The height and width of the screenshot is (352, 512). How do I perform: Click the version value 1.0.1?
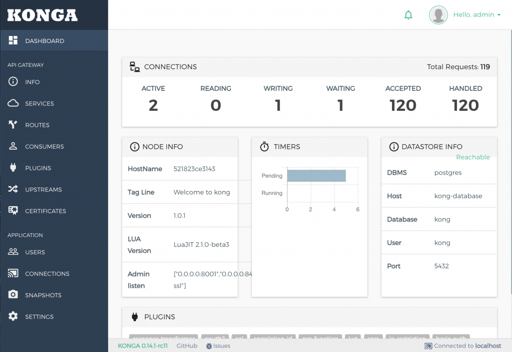tap(179, 215)
